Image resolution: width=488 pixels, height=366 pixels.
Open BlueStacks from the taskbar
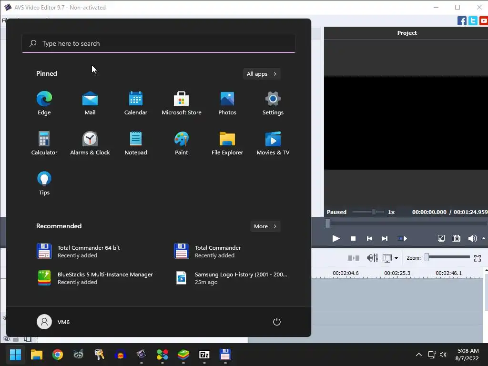(x=183, y=355)
